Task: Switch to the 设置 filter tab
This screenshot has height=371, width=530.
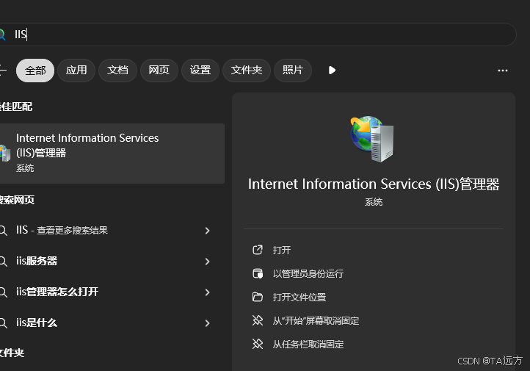Action: click(200, 71)
